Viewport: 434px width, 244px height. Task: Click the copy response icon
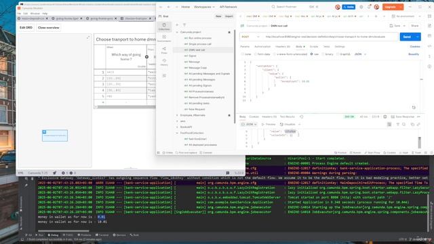[412, 125]
